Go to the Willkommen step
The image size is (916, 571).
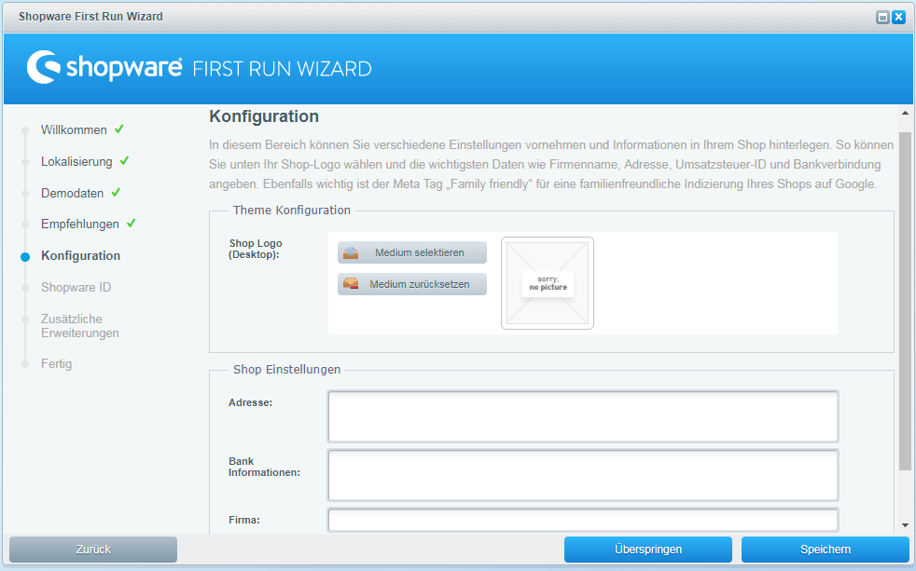(x=74, y=130)
